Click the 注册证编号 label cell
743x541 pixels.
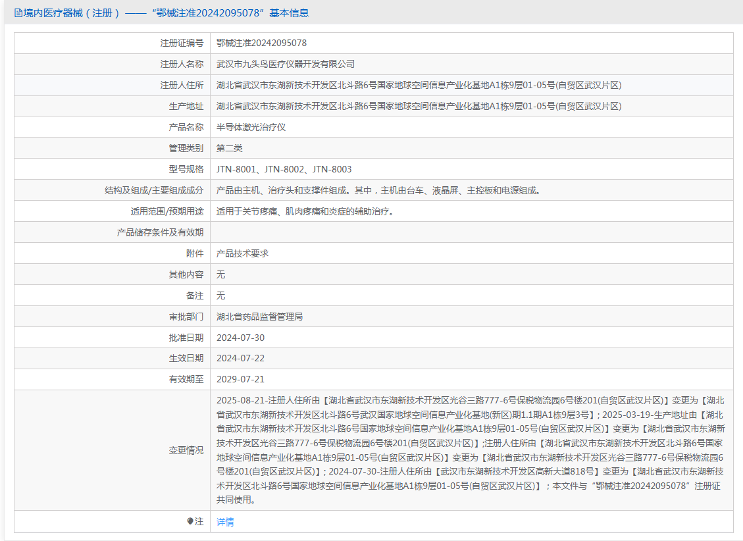click(113, 43)
